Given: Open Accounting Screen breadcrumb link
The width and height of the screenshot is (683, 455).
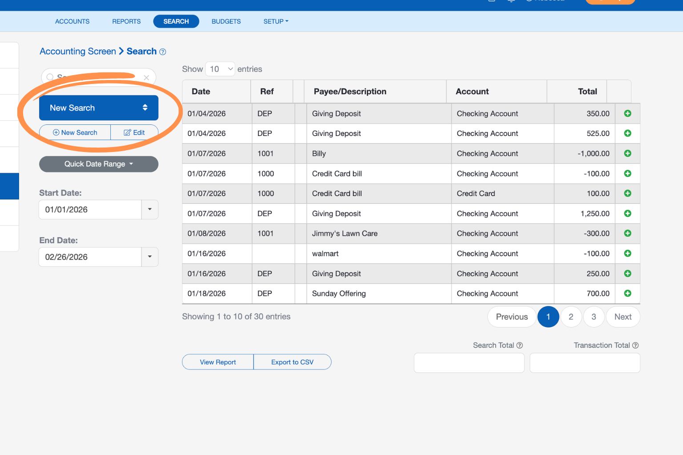Looking at the screenshot, I should [78, 51].
